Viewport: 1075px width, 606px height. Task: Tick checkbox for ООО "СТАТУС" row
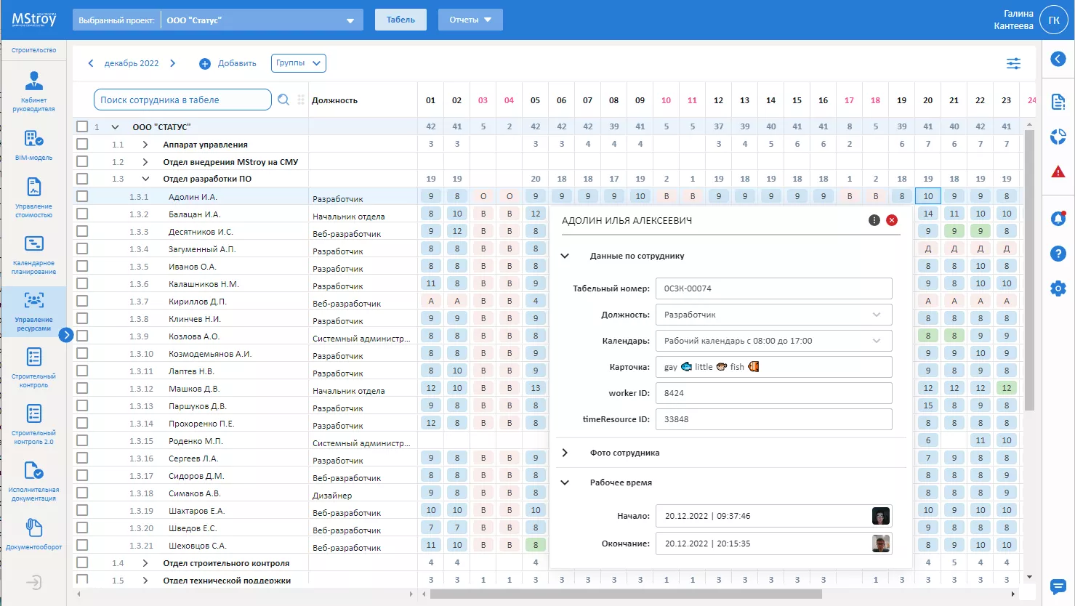click(x=82, y=126)
